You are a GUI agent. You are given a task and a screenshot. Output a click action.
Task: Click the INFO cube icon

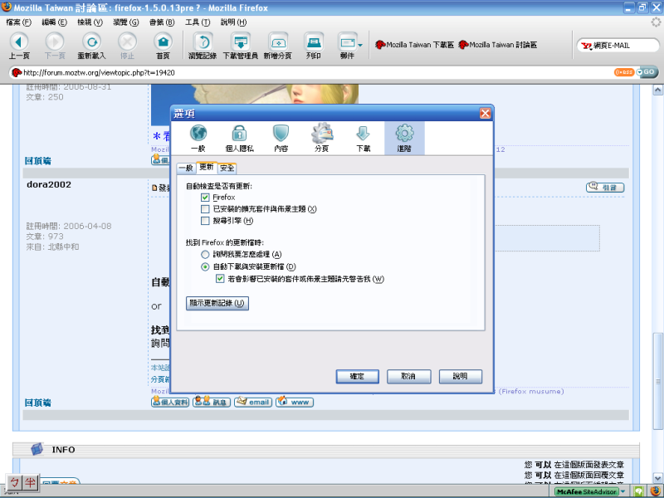(37, 449)
